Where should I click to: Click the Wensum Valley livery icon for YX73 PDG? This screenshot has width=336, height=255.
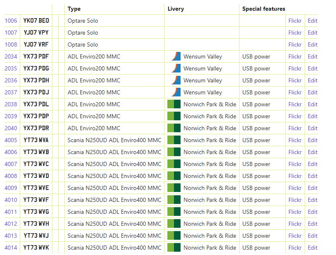(176, 68)
